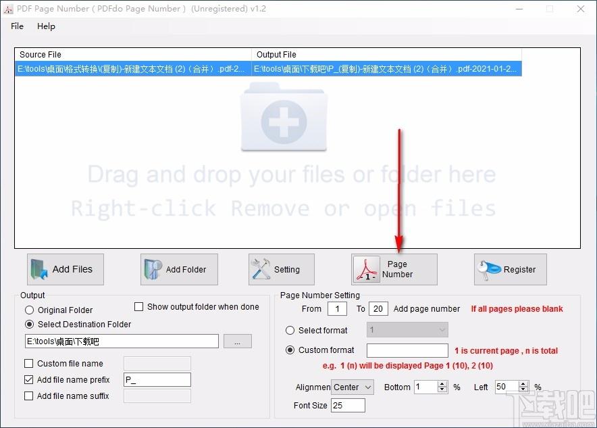
Task: Decrease the Bottom percentage with down arrow
Action: tap(442, 390)
